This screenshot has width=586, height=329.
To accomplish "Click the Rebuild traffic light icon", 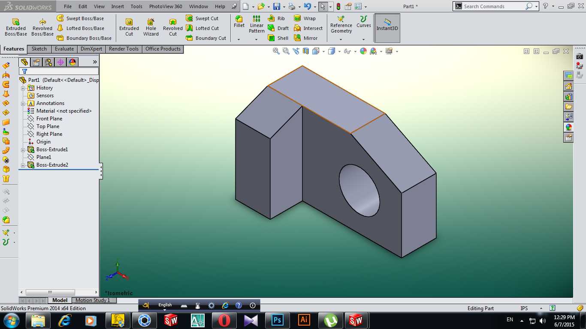I will [x=338, y=6].
